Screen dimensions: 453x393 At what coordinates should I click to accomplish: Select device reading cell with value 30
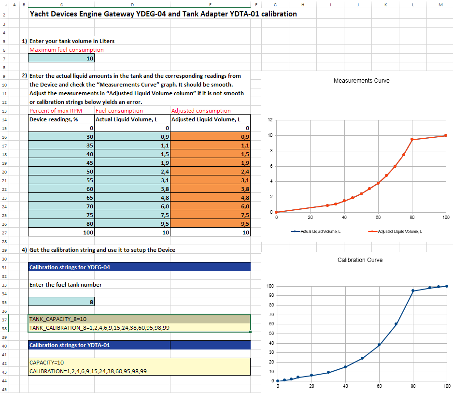pyautogui.click(x=61, y=136)
